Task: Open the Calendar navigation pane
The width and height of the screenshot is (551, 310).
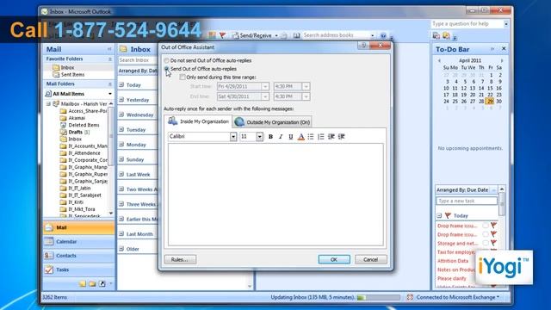Action: point(78,242)
